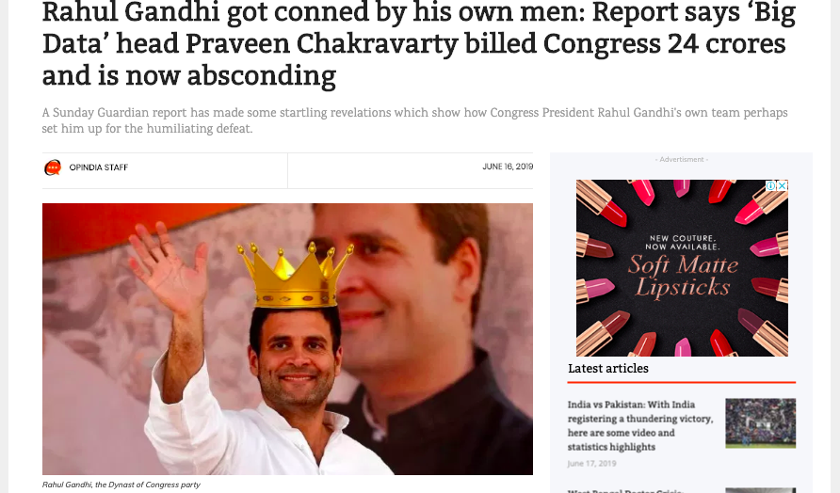The height and width of the screenshot is (493, 840).
Task: Click the Latest articles heading
Action: coord(608,368)
